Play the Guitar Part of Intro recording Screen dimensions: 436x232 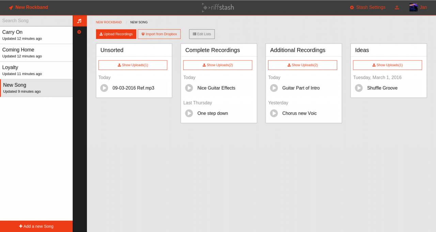click(x=274, y=88)
